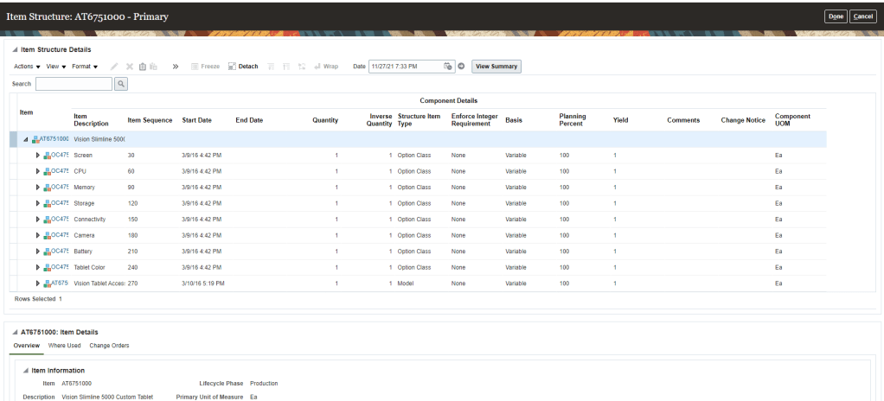Switch to the Where Used tab
This screenshot has height=401, width=884.
(64, 345)
